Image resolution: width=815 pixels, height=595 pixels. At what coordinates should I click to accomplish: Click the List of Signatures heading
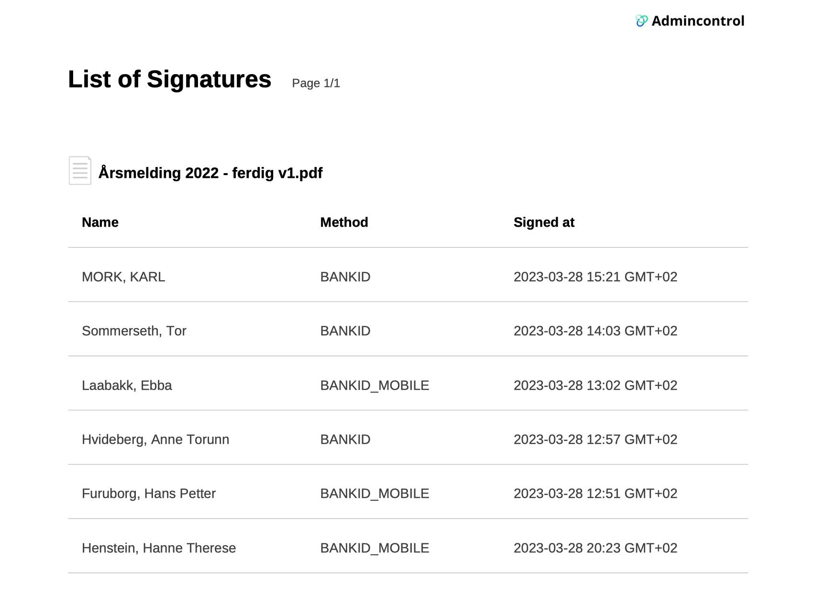coord(169,79)
